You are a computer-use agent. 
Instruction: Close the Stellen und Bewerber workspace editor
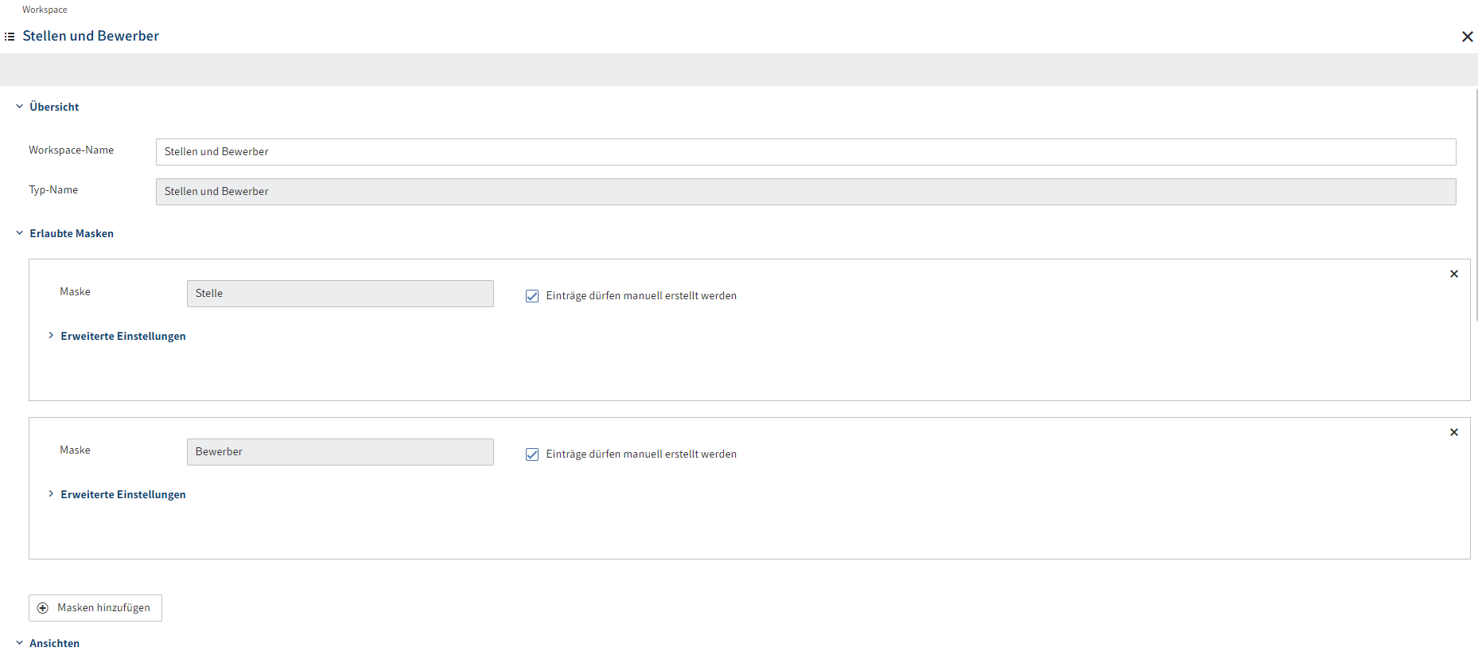pyautogui.click(x=1468, y=37)
